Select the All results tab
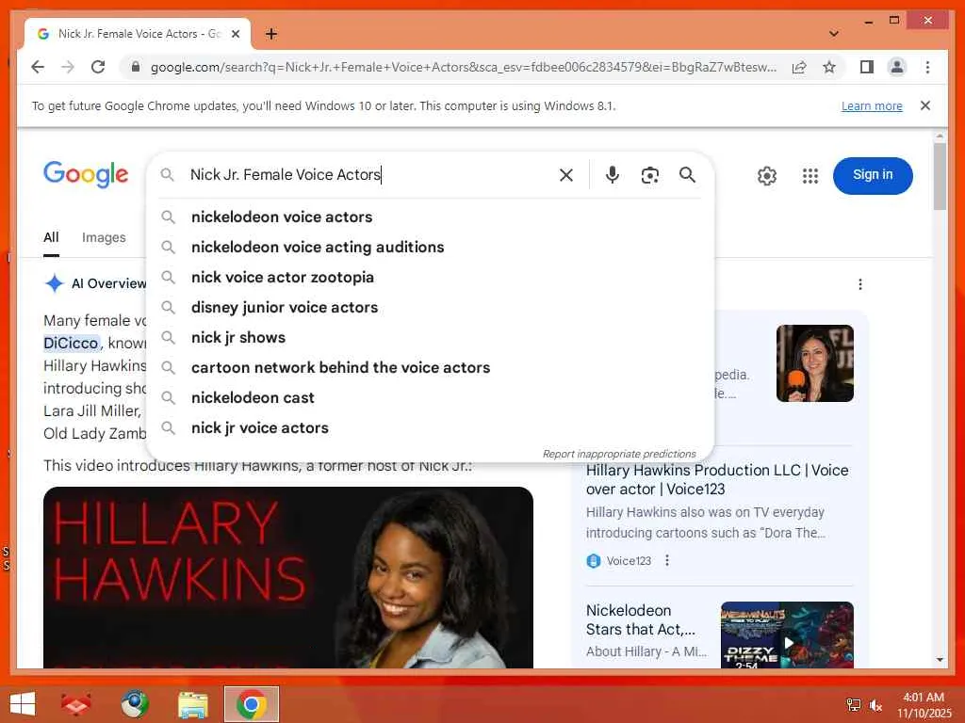Viewport: 965px width, 723px height. (x=51, y=237)
